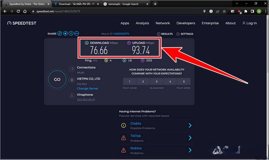The width and height of the screenshot is (269, 160).
Task: Click the Connections multi icon
Action: (72, 69)
